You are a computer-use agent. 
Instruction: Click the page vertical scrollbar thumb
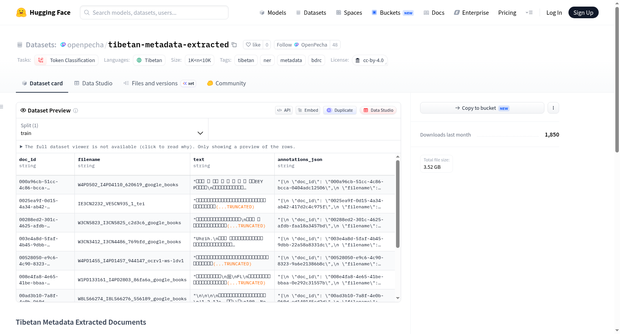[617, 80]
